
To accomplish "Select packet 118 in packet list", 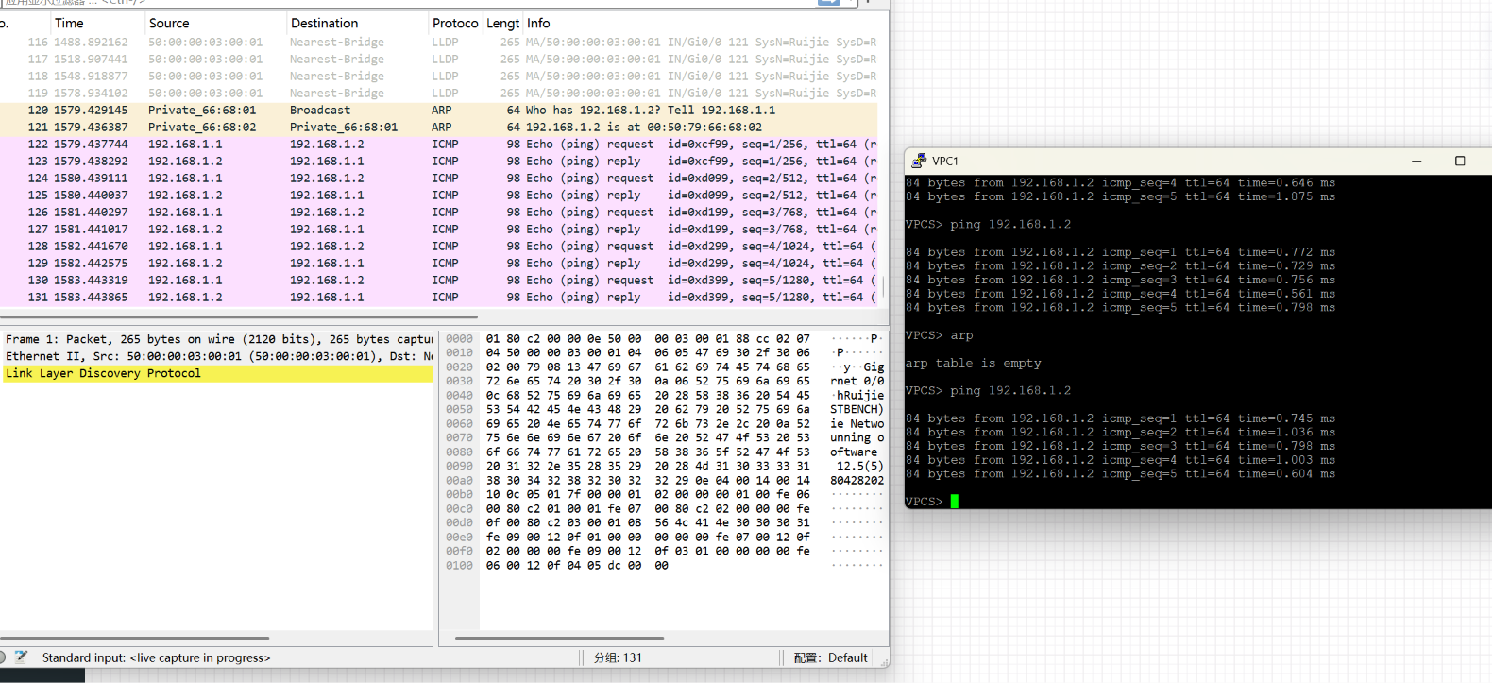I will pos(439,77).
